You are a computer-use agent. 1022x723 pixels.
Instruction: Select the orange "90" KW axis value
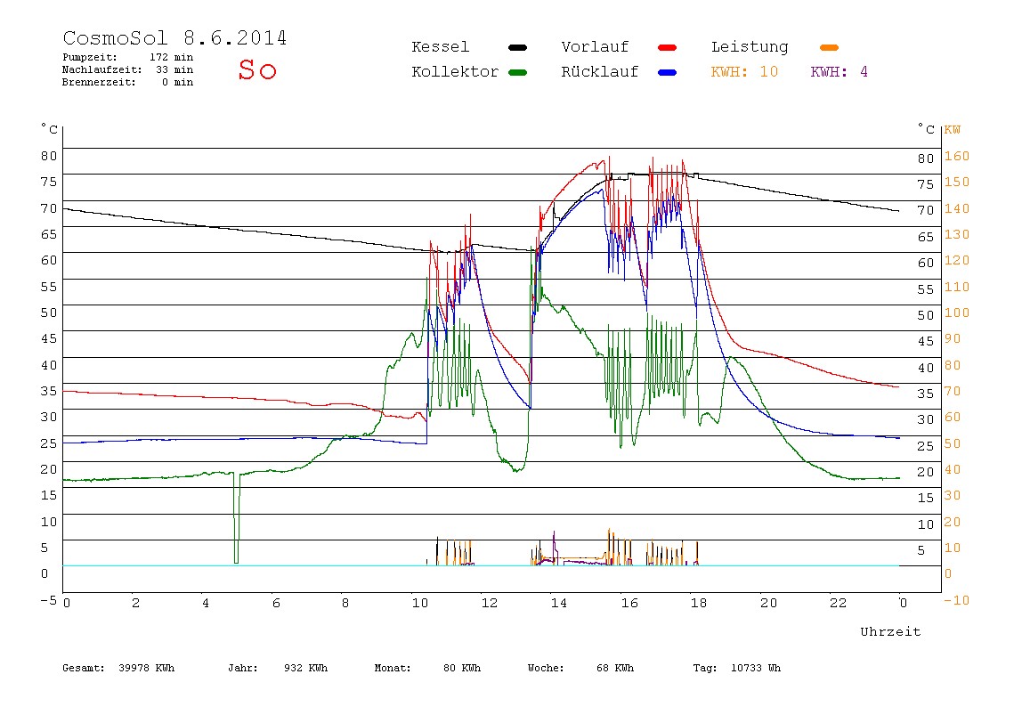point(953,339)
